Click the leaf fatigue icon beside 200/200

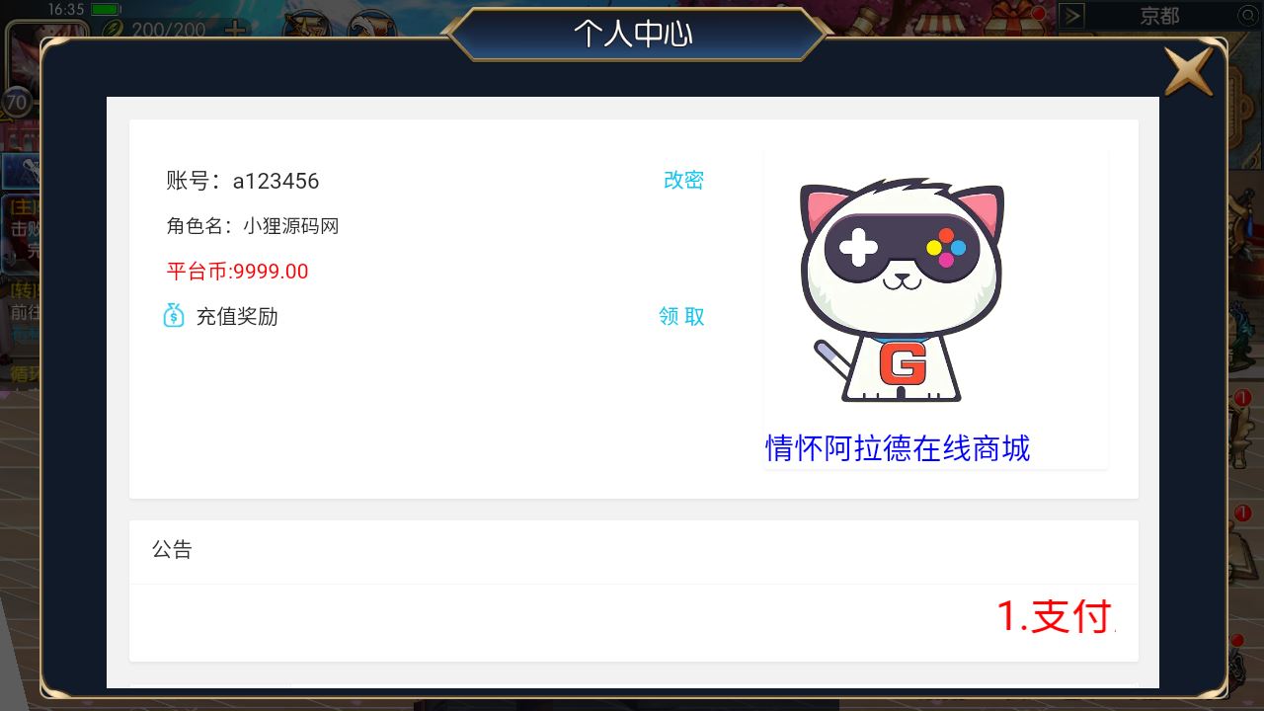click(x=112, y=29)
